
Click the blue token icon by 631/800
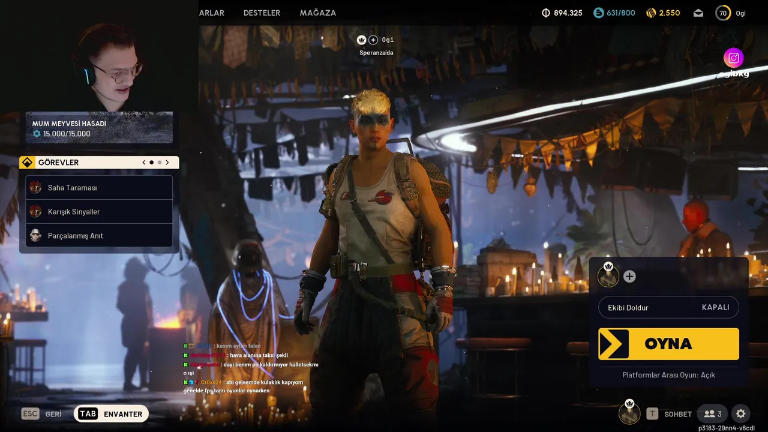click(x=598, y=13)
